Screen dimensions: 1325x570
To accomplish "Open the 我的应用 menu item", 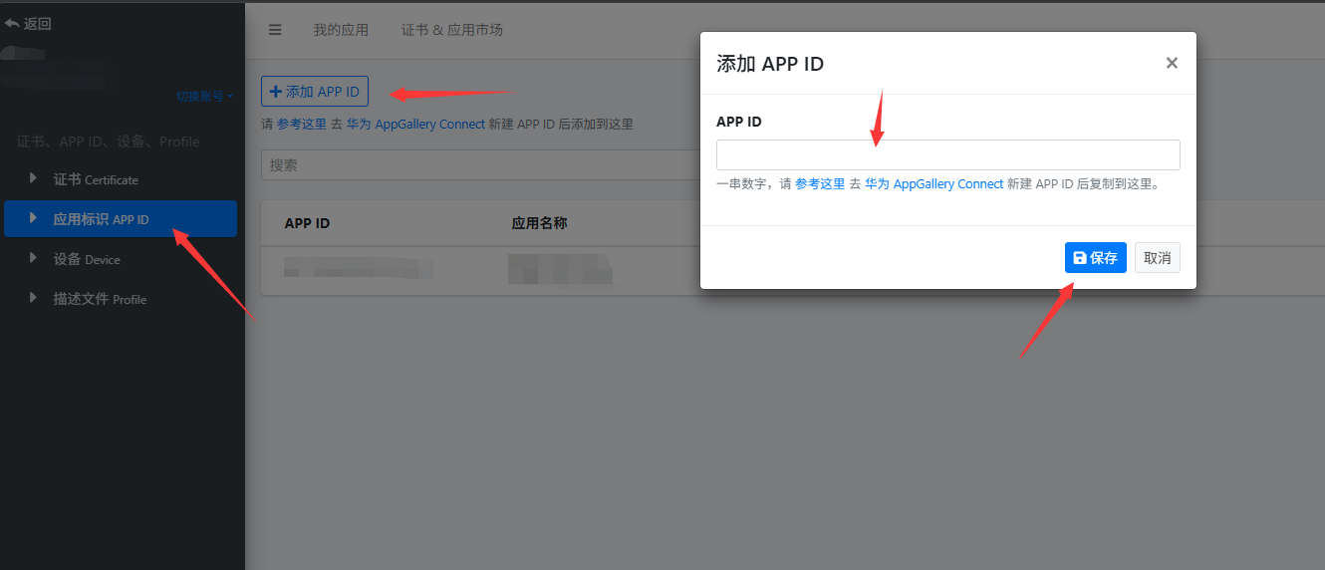I will (341, 30).
